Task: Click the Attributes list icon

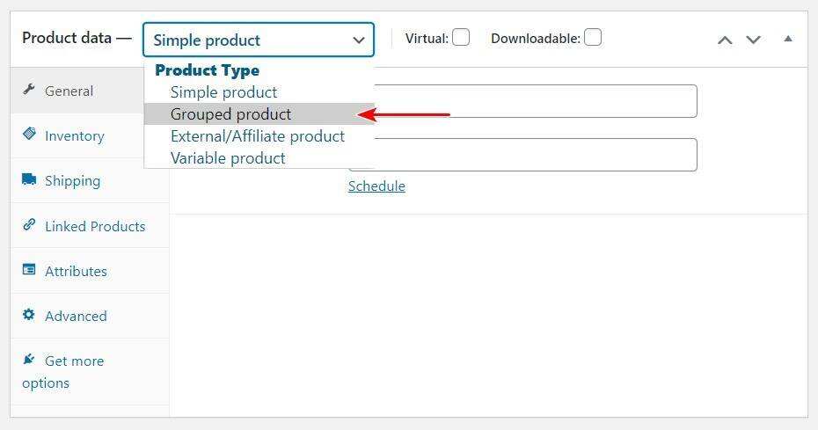Action: click(x=29, y=270)
